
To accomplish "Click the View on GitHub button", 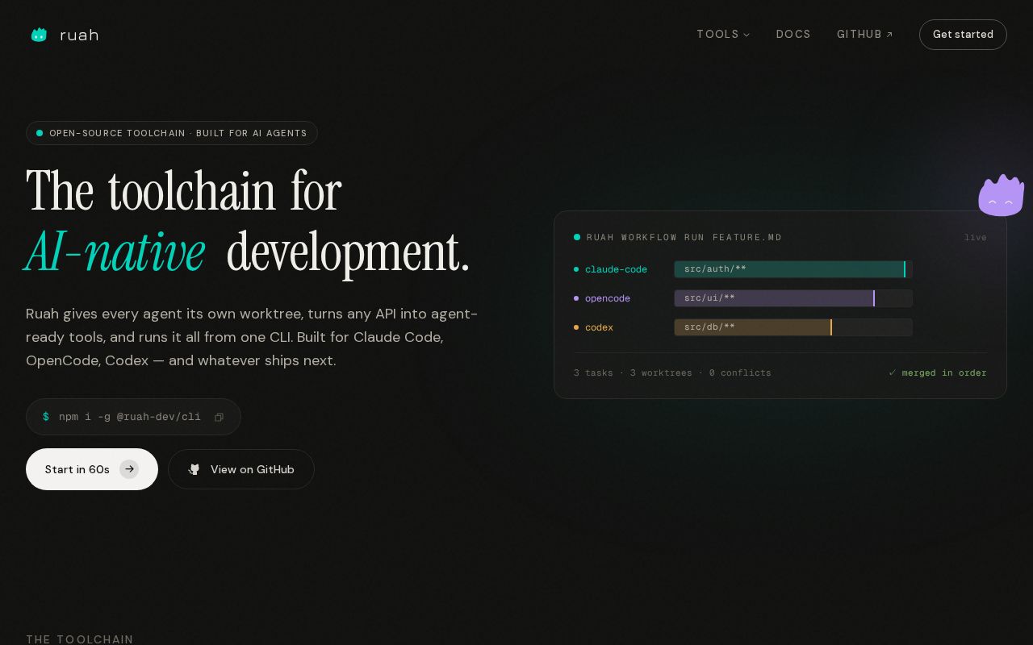I will click(x=241, y=469).
